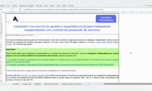This screenshot has width=152, height=91.
Task: Switch to the Material relacionado sheet
Action: [51, 84]
